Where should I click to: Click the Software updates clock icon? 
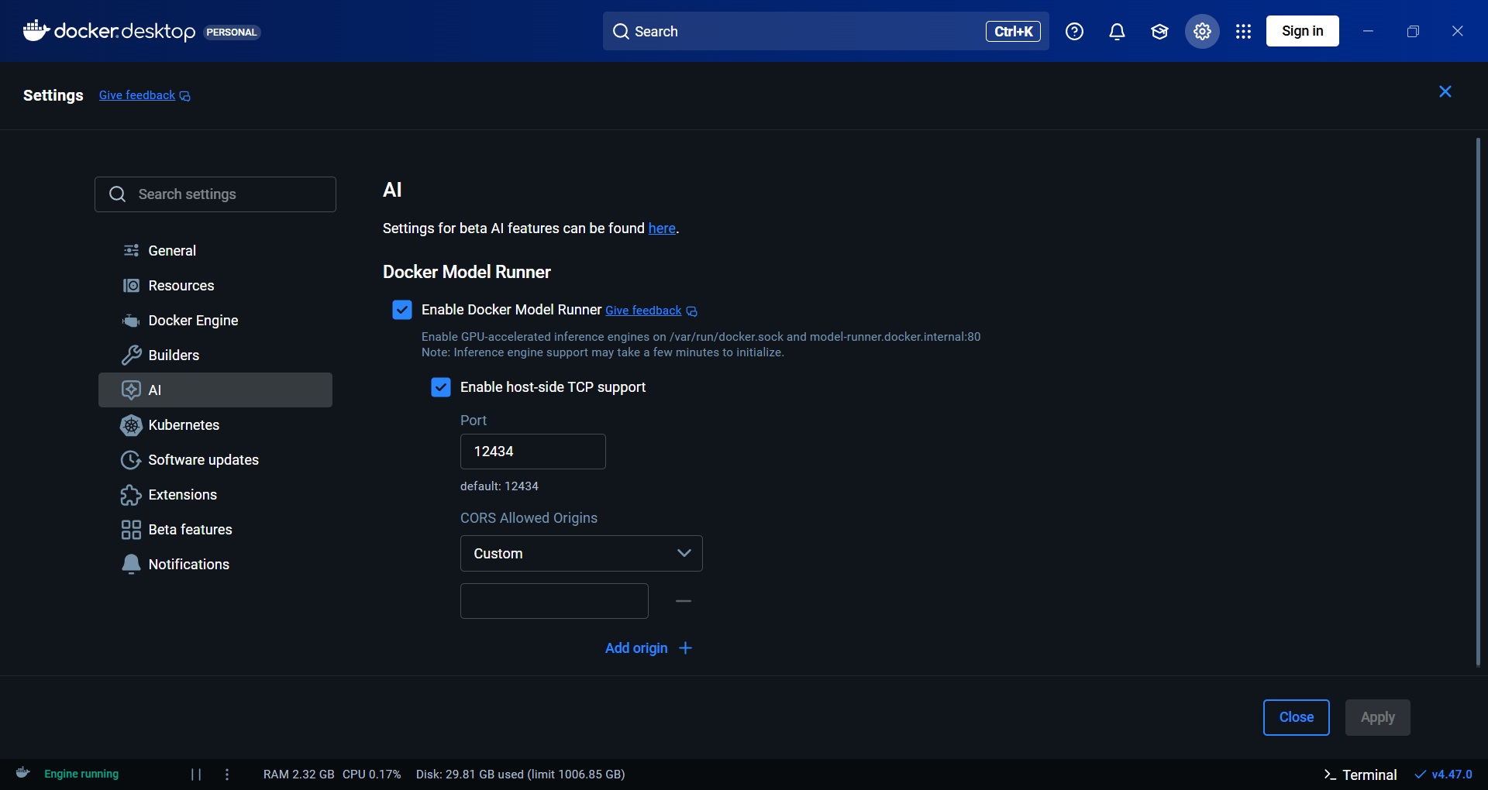click(131, 460)
